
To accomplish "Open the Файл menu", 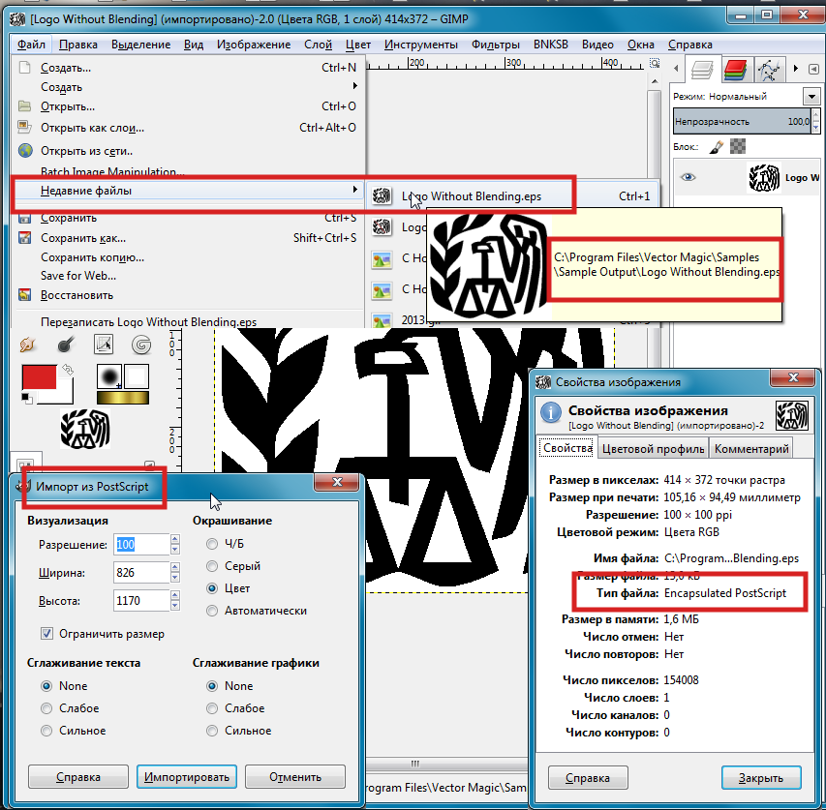I will pyautogui.click(x=31, y=45).
